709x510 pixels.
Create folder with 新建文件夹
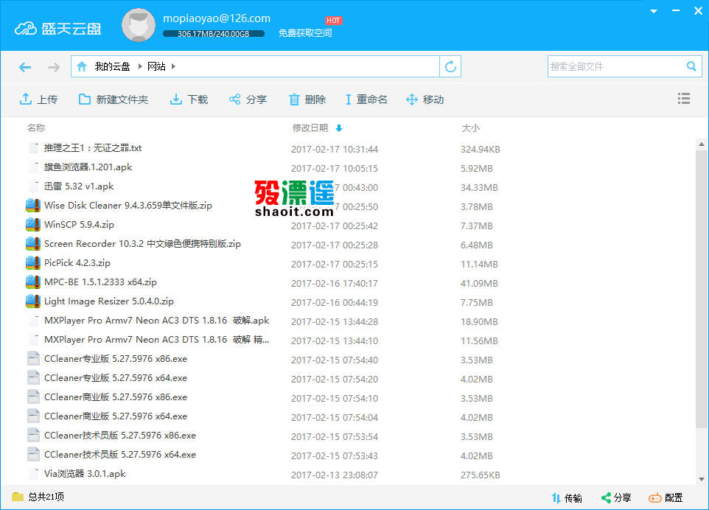[113, 99]
